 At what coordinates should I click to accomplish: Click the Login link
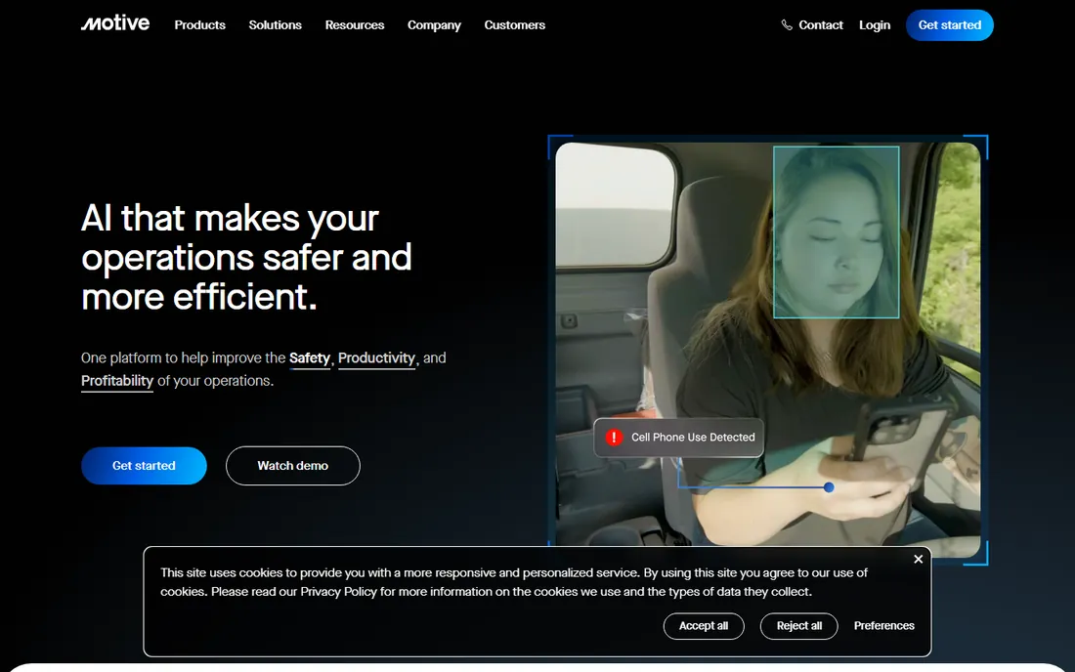coord(874,25)
